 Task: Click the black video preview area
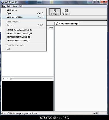tap(28, 96)
